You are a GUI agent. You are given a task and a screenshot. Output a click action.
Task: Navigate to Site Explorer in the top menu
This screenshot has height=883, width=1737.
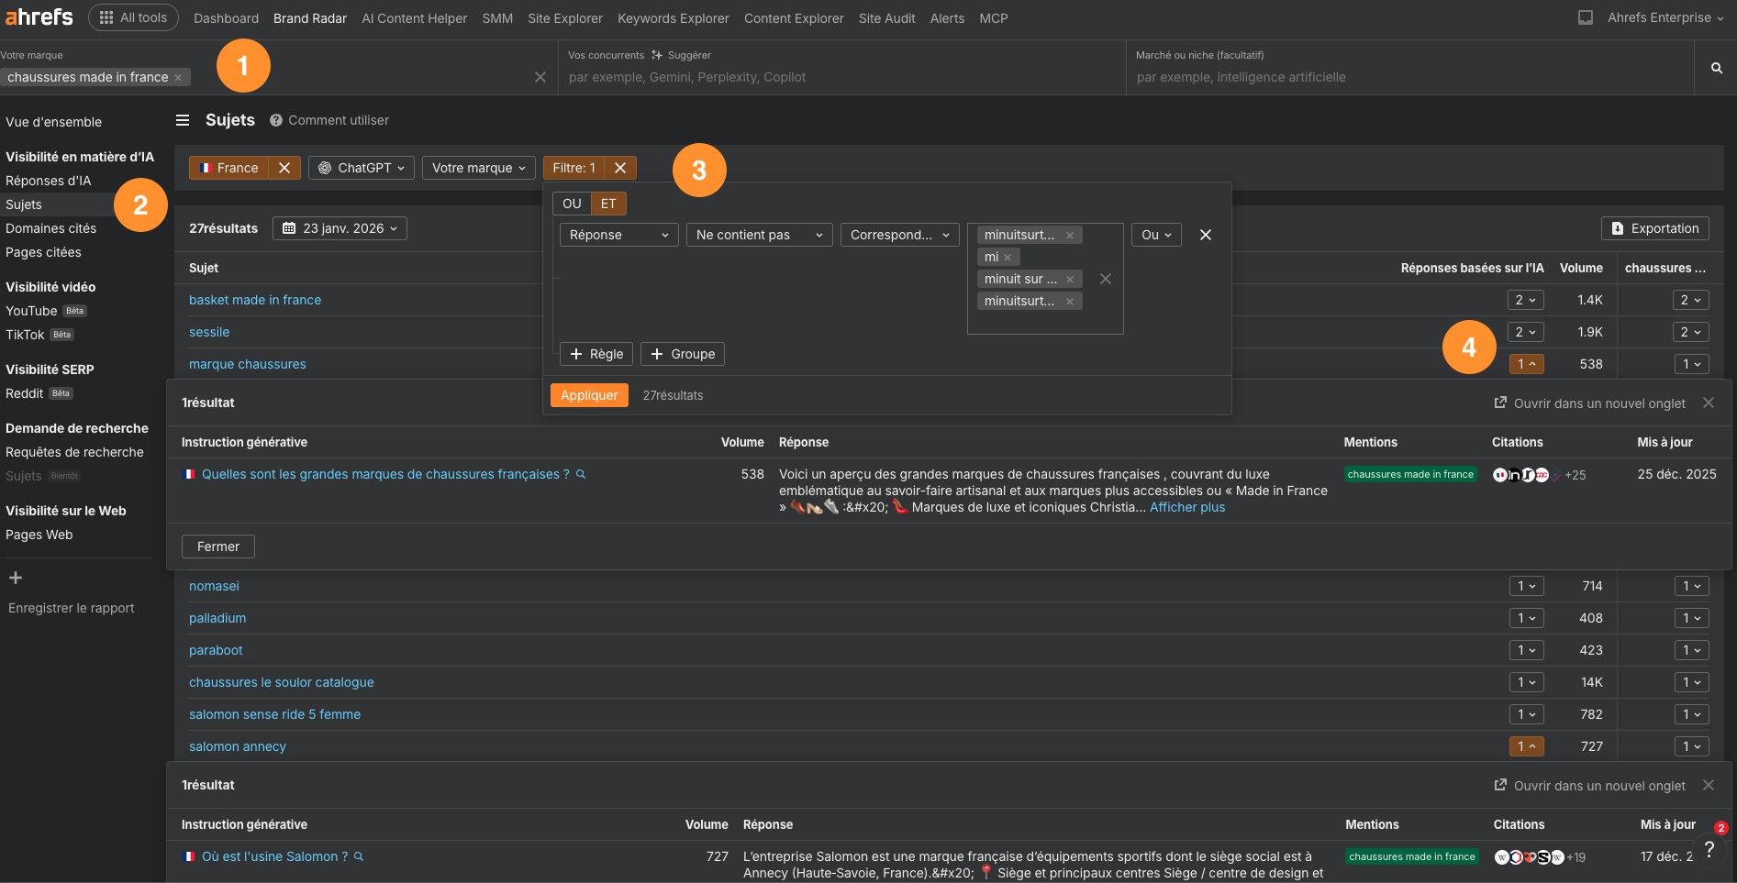(x=564, y=17)
